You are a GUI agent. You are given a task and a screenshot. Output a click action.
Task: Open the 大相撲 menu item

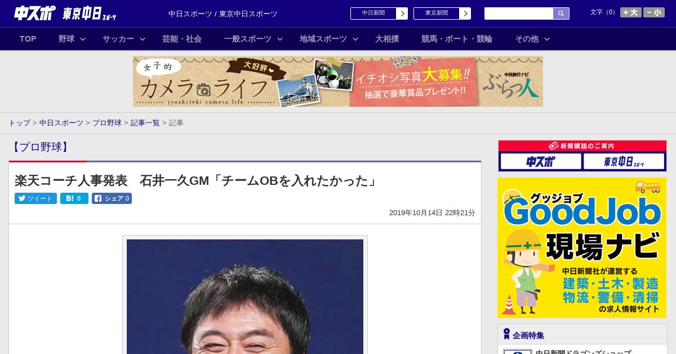pyautogui.click(x=387, y=39)
